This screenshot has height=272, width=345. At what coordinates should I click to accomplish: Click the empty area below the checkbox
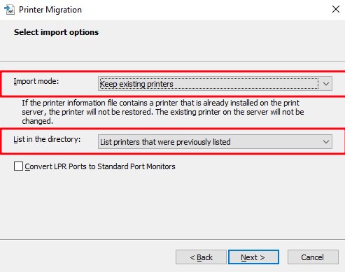[172, 205]
